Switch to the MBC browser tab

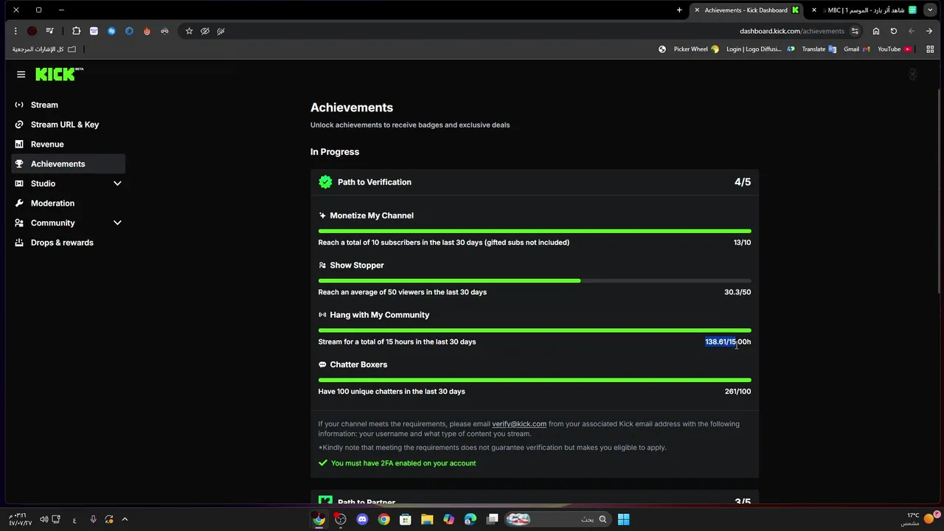[x=864, y=10]
